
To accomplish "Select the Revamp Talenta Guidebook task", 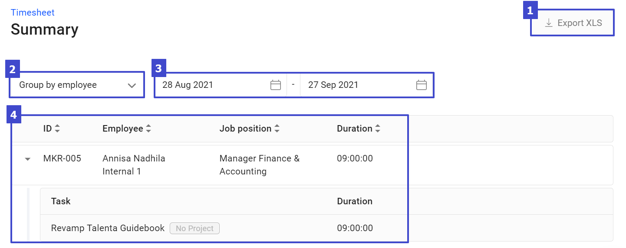I will click(x=108, y=228).
